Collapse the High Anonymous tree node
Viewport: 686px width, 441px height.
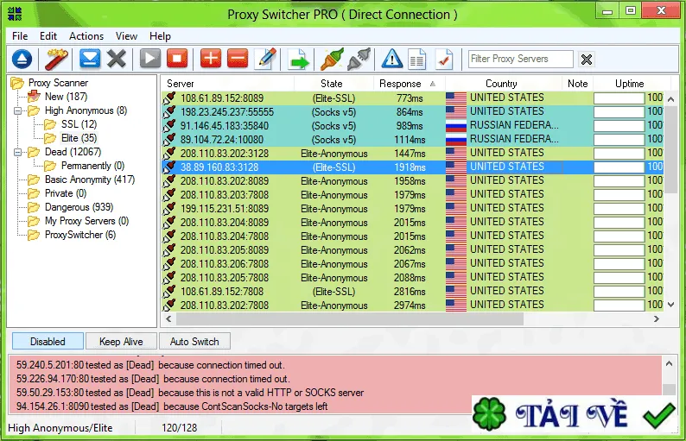[17, 110]
